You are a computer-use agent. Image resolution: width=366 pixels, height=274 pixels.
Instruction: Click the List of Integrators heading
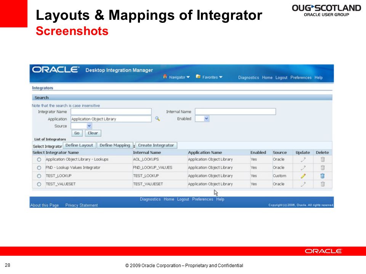coord(50,139)
